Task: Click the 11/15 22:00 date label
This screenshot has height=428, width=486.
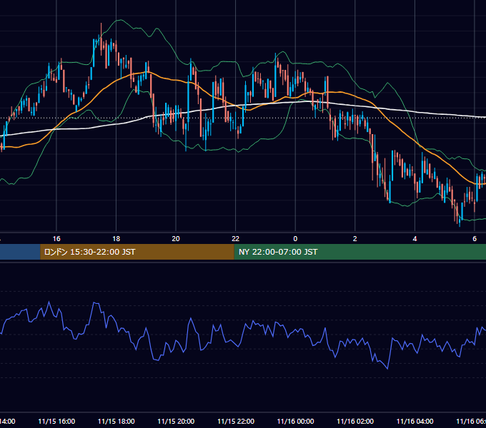Action: pyautogui.click(x=236, y=421)
